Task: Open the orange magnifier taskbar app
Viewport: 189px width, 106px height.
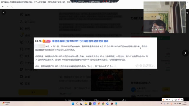Action: pyautogui.click(x=99, y=104)
